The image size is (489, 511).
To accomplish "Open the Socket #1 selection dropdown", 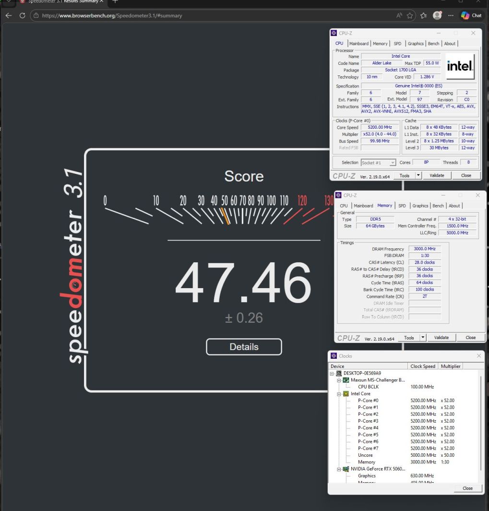I will coord(378,162).
